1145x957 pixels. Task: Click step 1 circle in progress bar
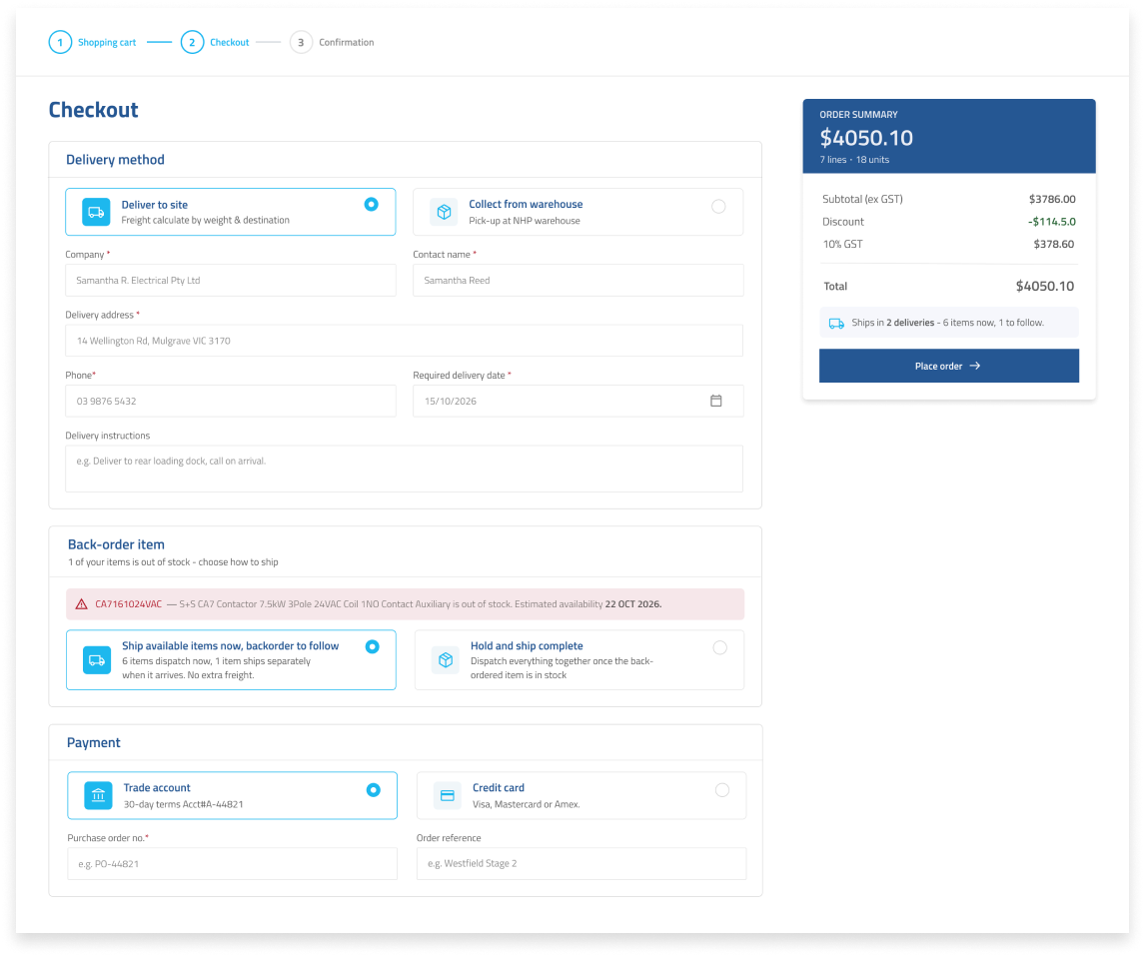click(60, 42)
